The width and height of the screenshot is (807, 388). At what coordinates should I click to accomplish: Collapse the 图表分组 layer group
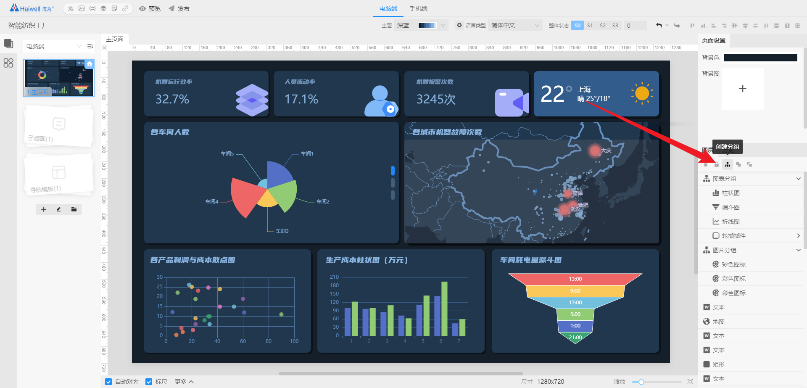point(798,179)
